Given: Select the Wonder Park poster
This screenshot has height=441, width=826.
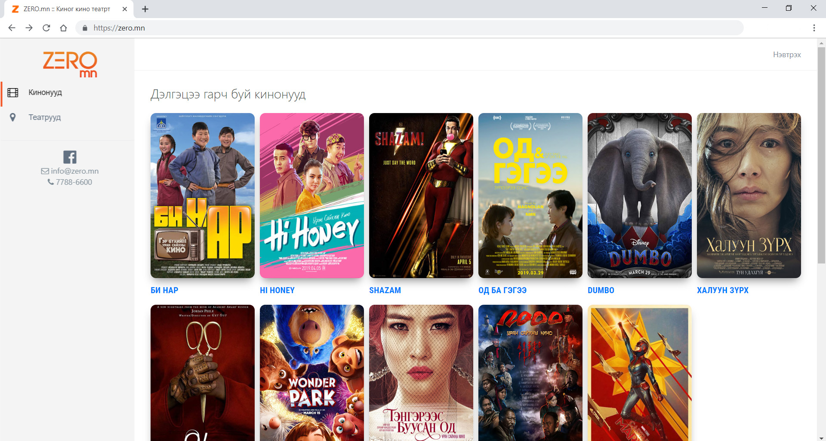Looking at the screenshot, I should [x=312, y=373].
